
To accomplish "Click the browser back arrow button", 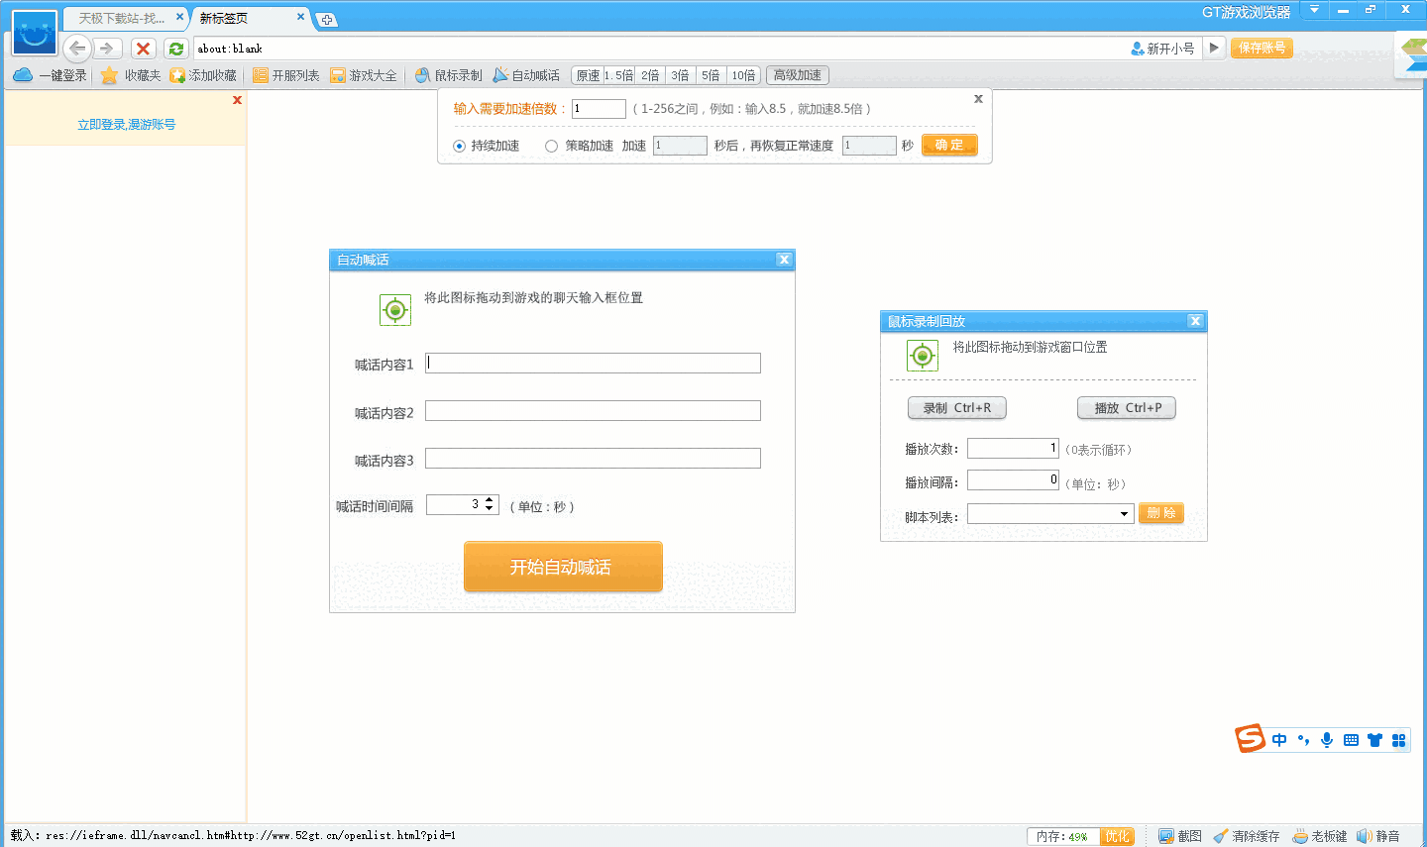I will (x=77, y=49).
